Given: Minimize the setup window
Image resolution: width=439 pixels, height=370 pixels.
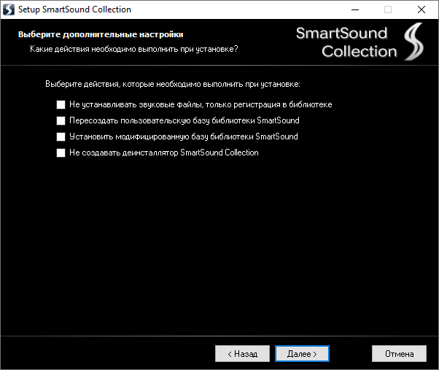Looking at the screenshot, I should pyautogui.click(x=355, y=9).
